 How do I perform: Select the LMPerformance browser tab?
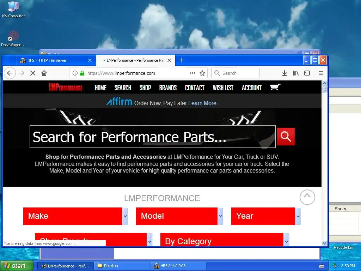click(x=135, y=60)
